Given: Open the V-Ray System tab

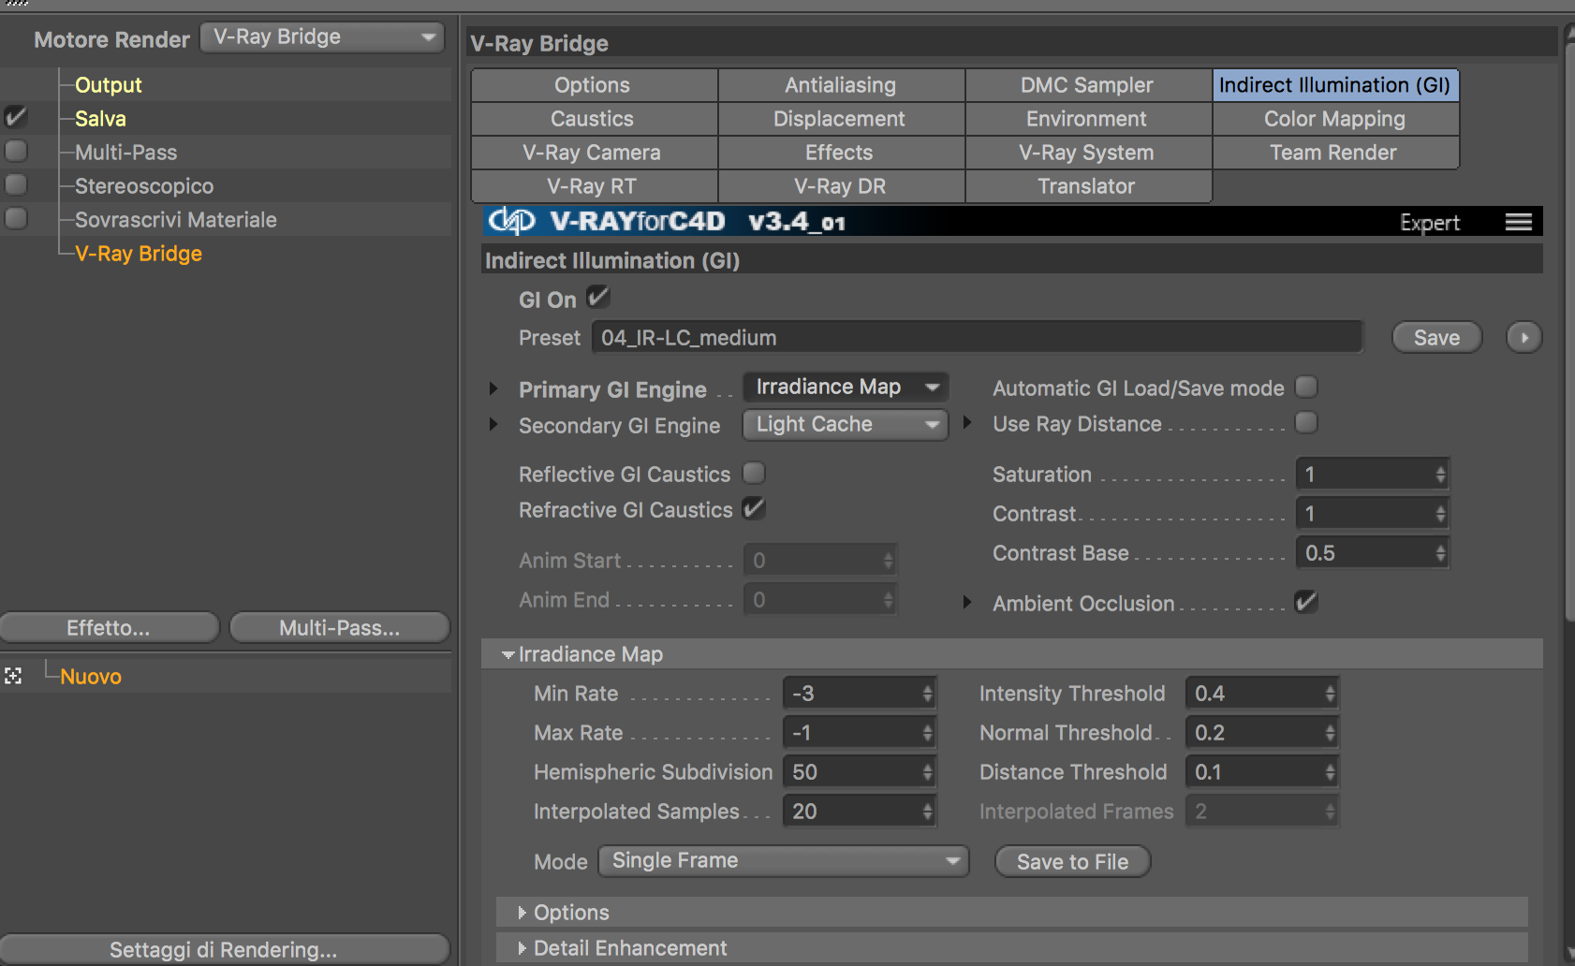Looking at the screenshot, I should coord(1088,153).
